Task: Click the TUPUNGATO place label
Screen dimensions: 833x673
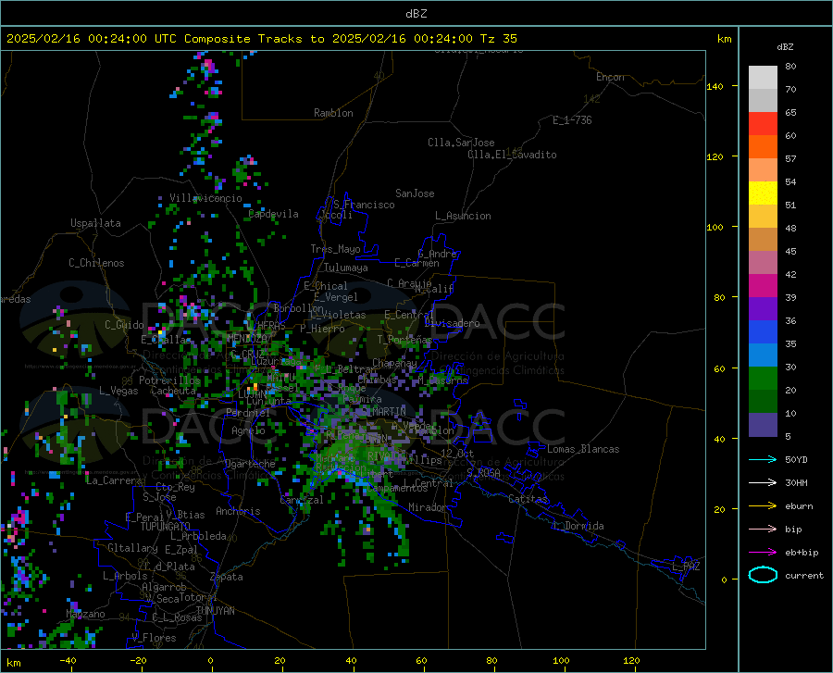Action: pos(166,527)
